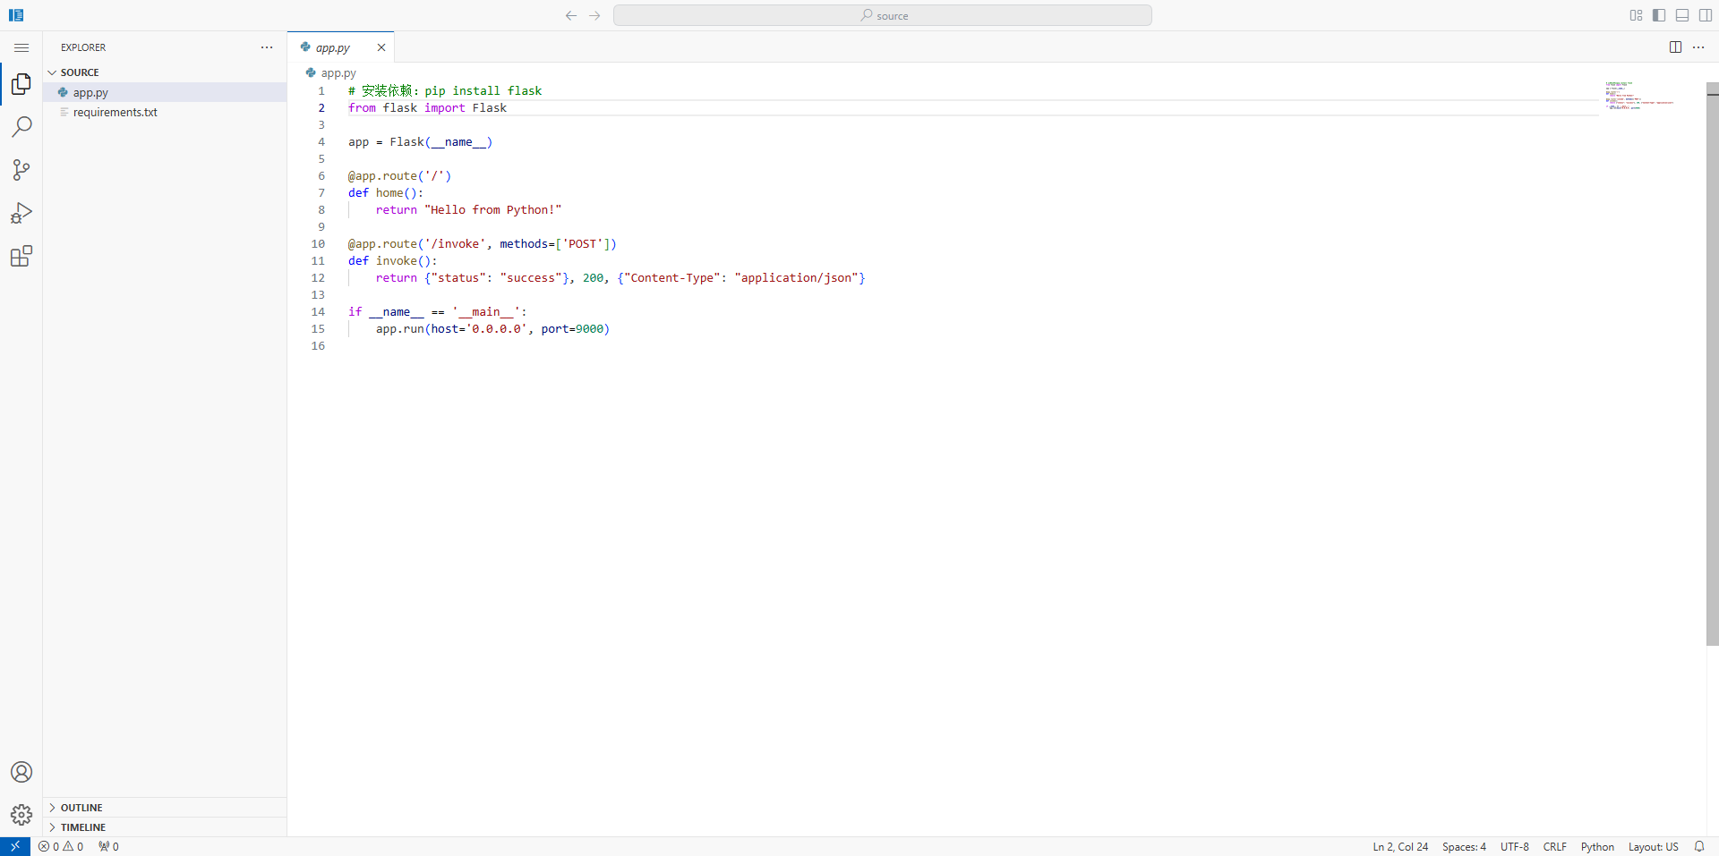1719x856 pixels.
Task: Click the 'def home():' line
Action: [x=386, y=193]
